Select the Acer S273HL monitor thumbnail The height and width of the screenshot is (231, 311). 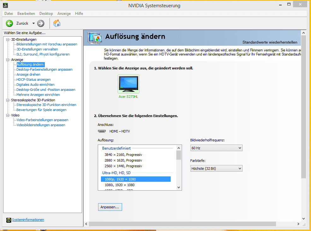pos(128,84)
